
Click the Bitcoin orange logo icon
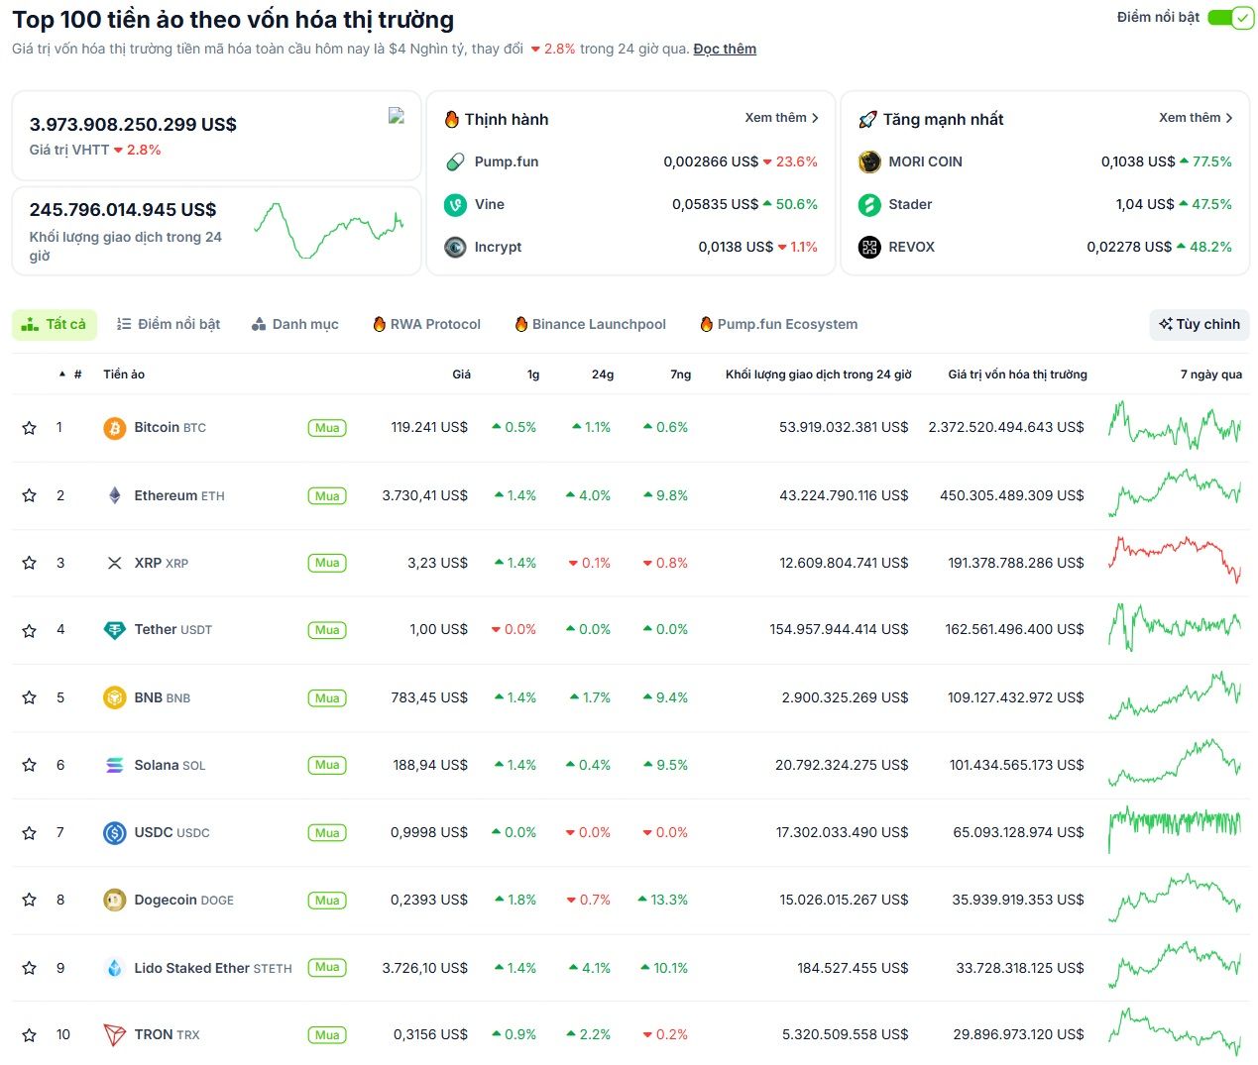pyautogui.click(x=115, y=428)
